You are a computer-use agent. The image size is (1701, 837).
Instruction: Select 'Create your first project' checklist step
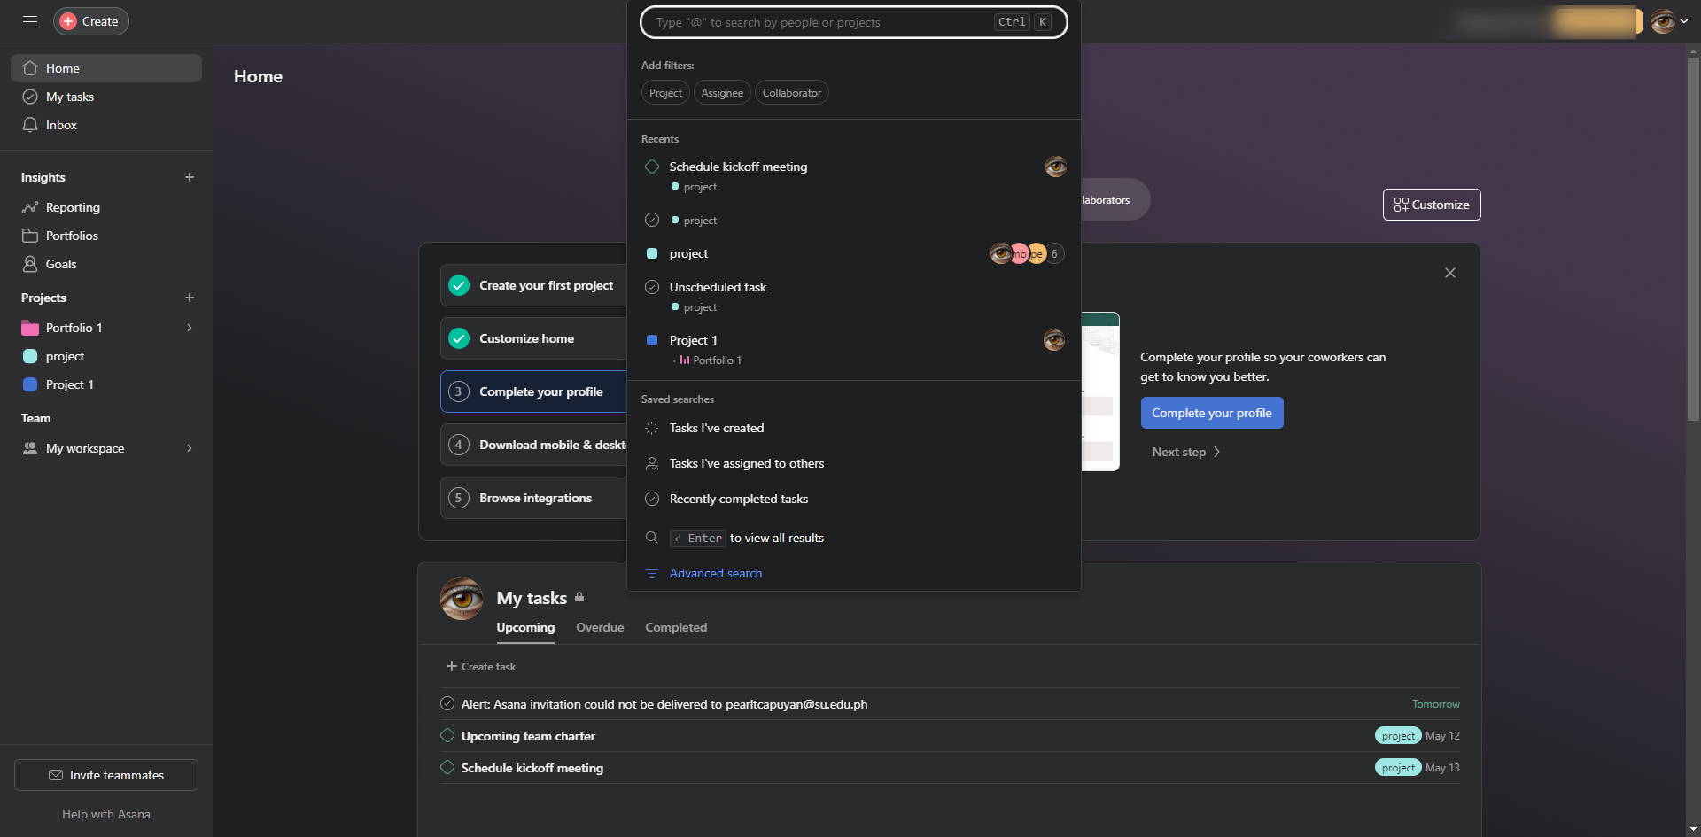[x=533, y=285]
